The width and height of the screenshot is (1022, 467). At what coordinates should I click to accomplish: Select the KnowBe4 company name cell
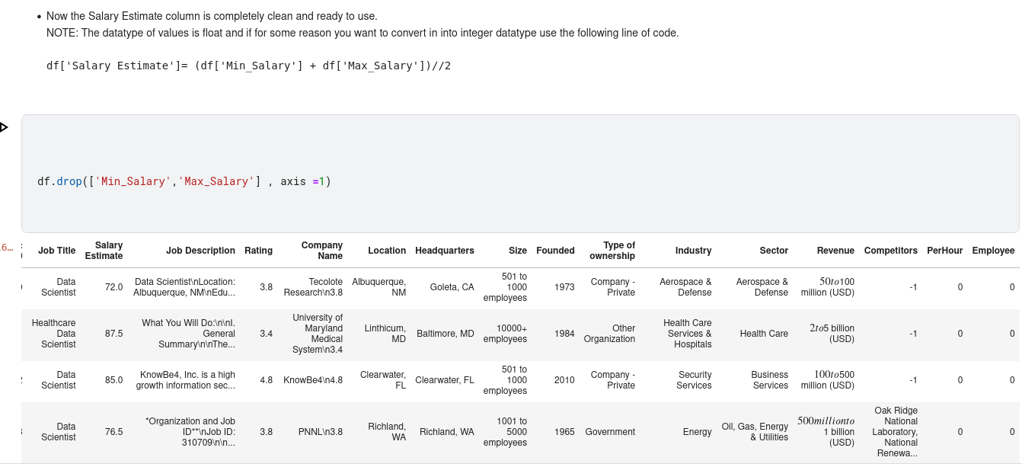(313, 380)
